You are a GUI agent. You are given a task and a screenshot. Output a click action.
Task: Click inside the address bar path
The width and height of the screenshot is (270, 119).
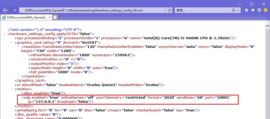pyautogui.click(x=91, y=10)
